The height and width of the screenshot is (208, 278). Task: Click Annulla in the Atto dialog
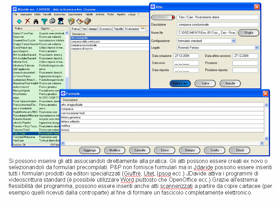[x=230, y=84]
